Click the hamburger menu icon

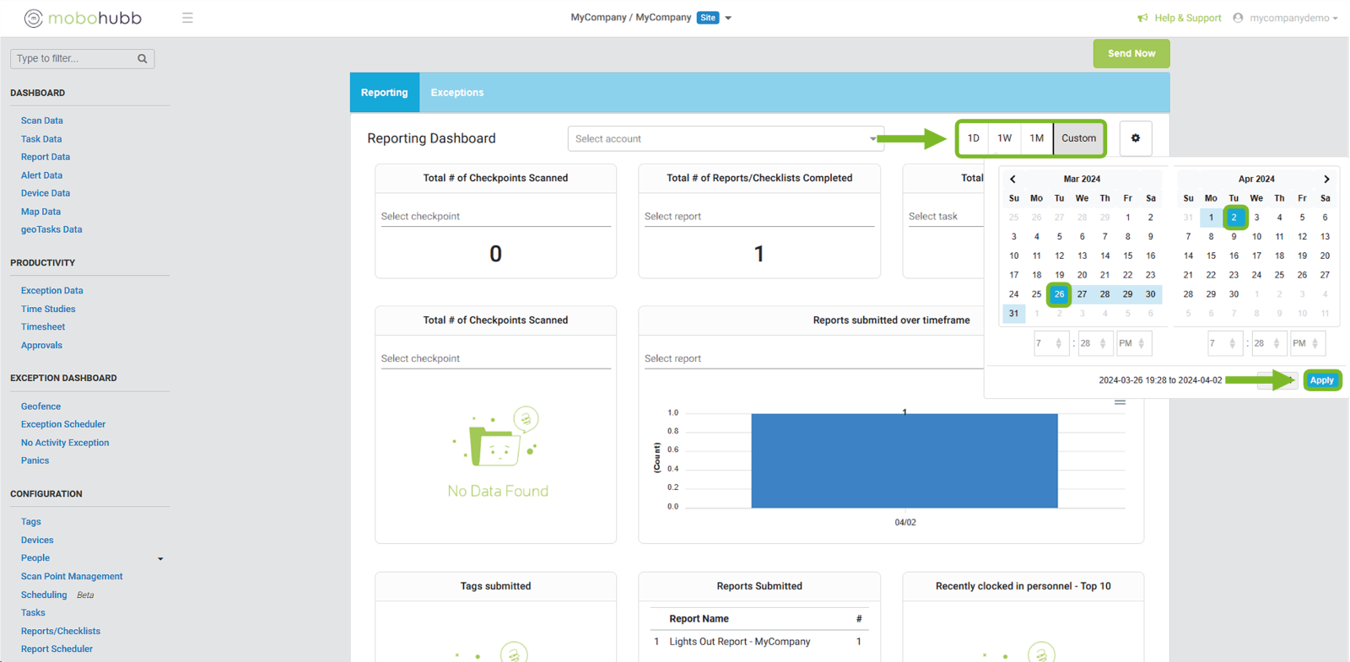(187, 18)
